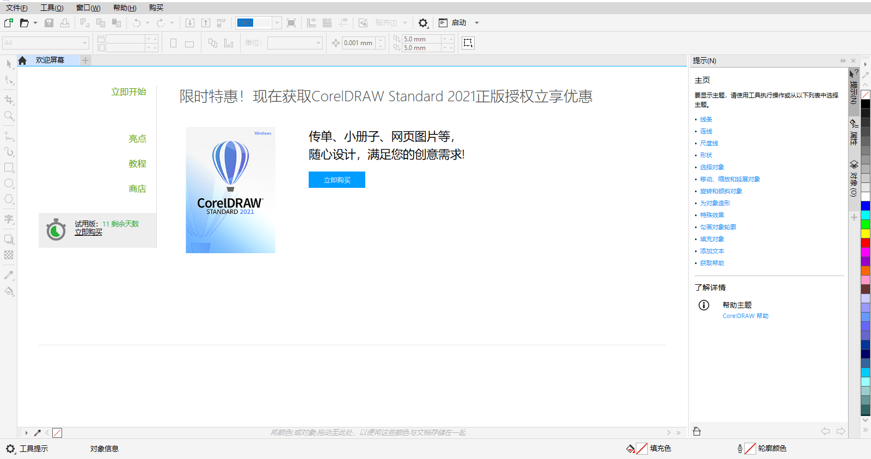Open the zoom level dropdown

coord(277,23)
